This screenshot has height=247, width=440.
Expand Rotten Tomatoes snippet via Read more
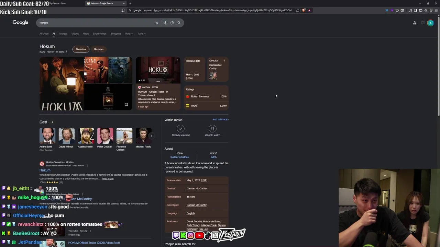(107, 179)
